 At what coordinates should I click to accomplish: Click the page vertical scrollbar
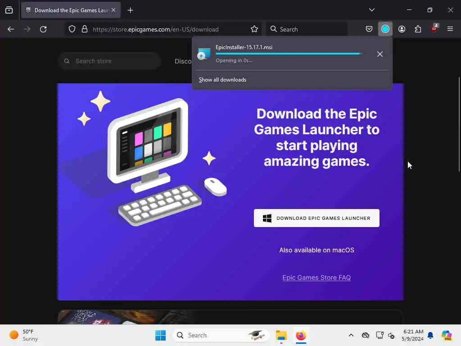click(x=459, y=124)
